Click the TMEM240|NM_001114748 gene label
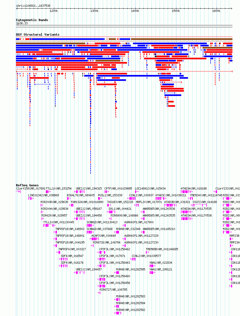Image resolution: width=240 pixels, height=316 pixels. (x=206, y=195)
